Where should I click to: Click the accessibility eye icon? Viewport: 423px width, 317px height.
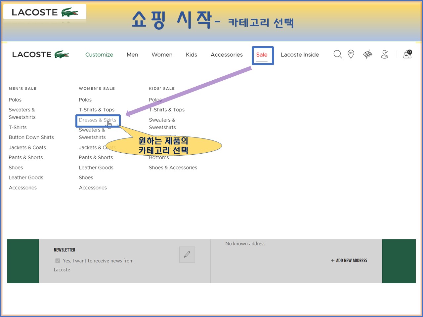click(x=367, y=54)
